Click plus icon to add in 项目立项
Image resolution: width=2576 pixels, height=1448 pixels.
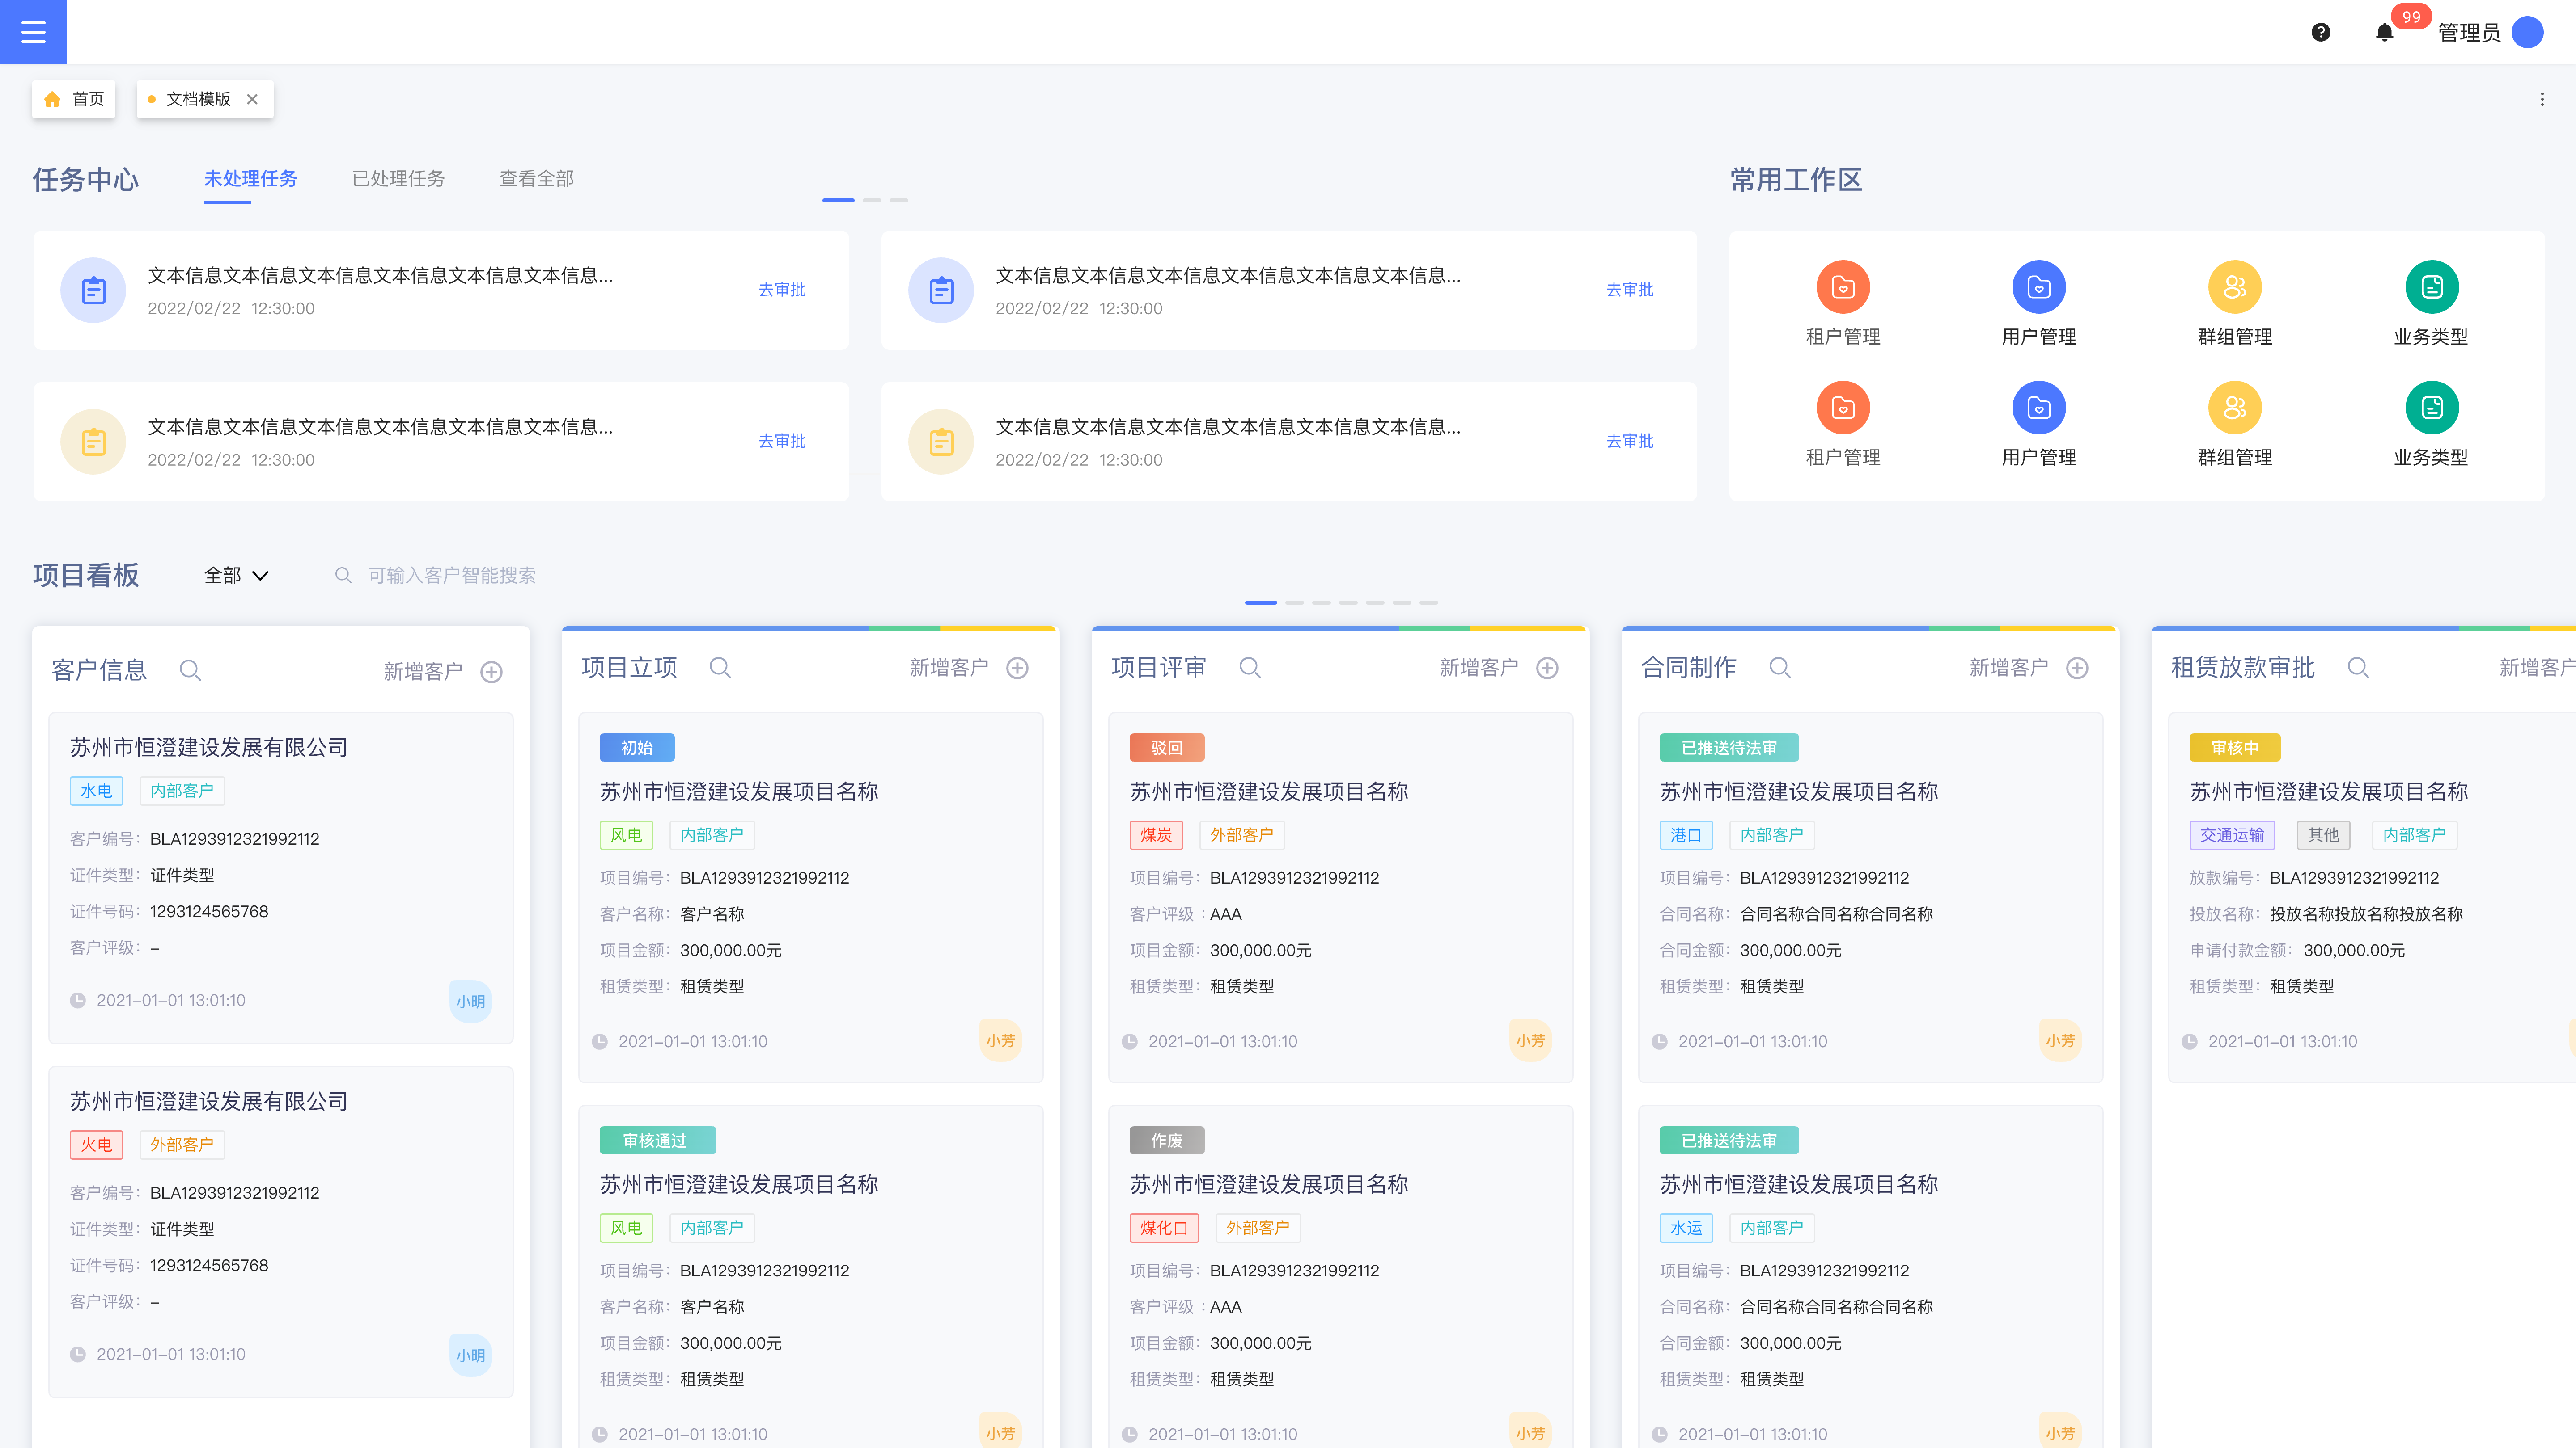coord(1017,668)
